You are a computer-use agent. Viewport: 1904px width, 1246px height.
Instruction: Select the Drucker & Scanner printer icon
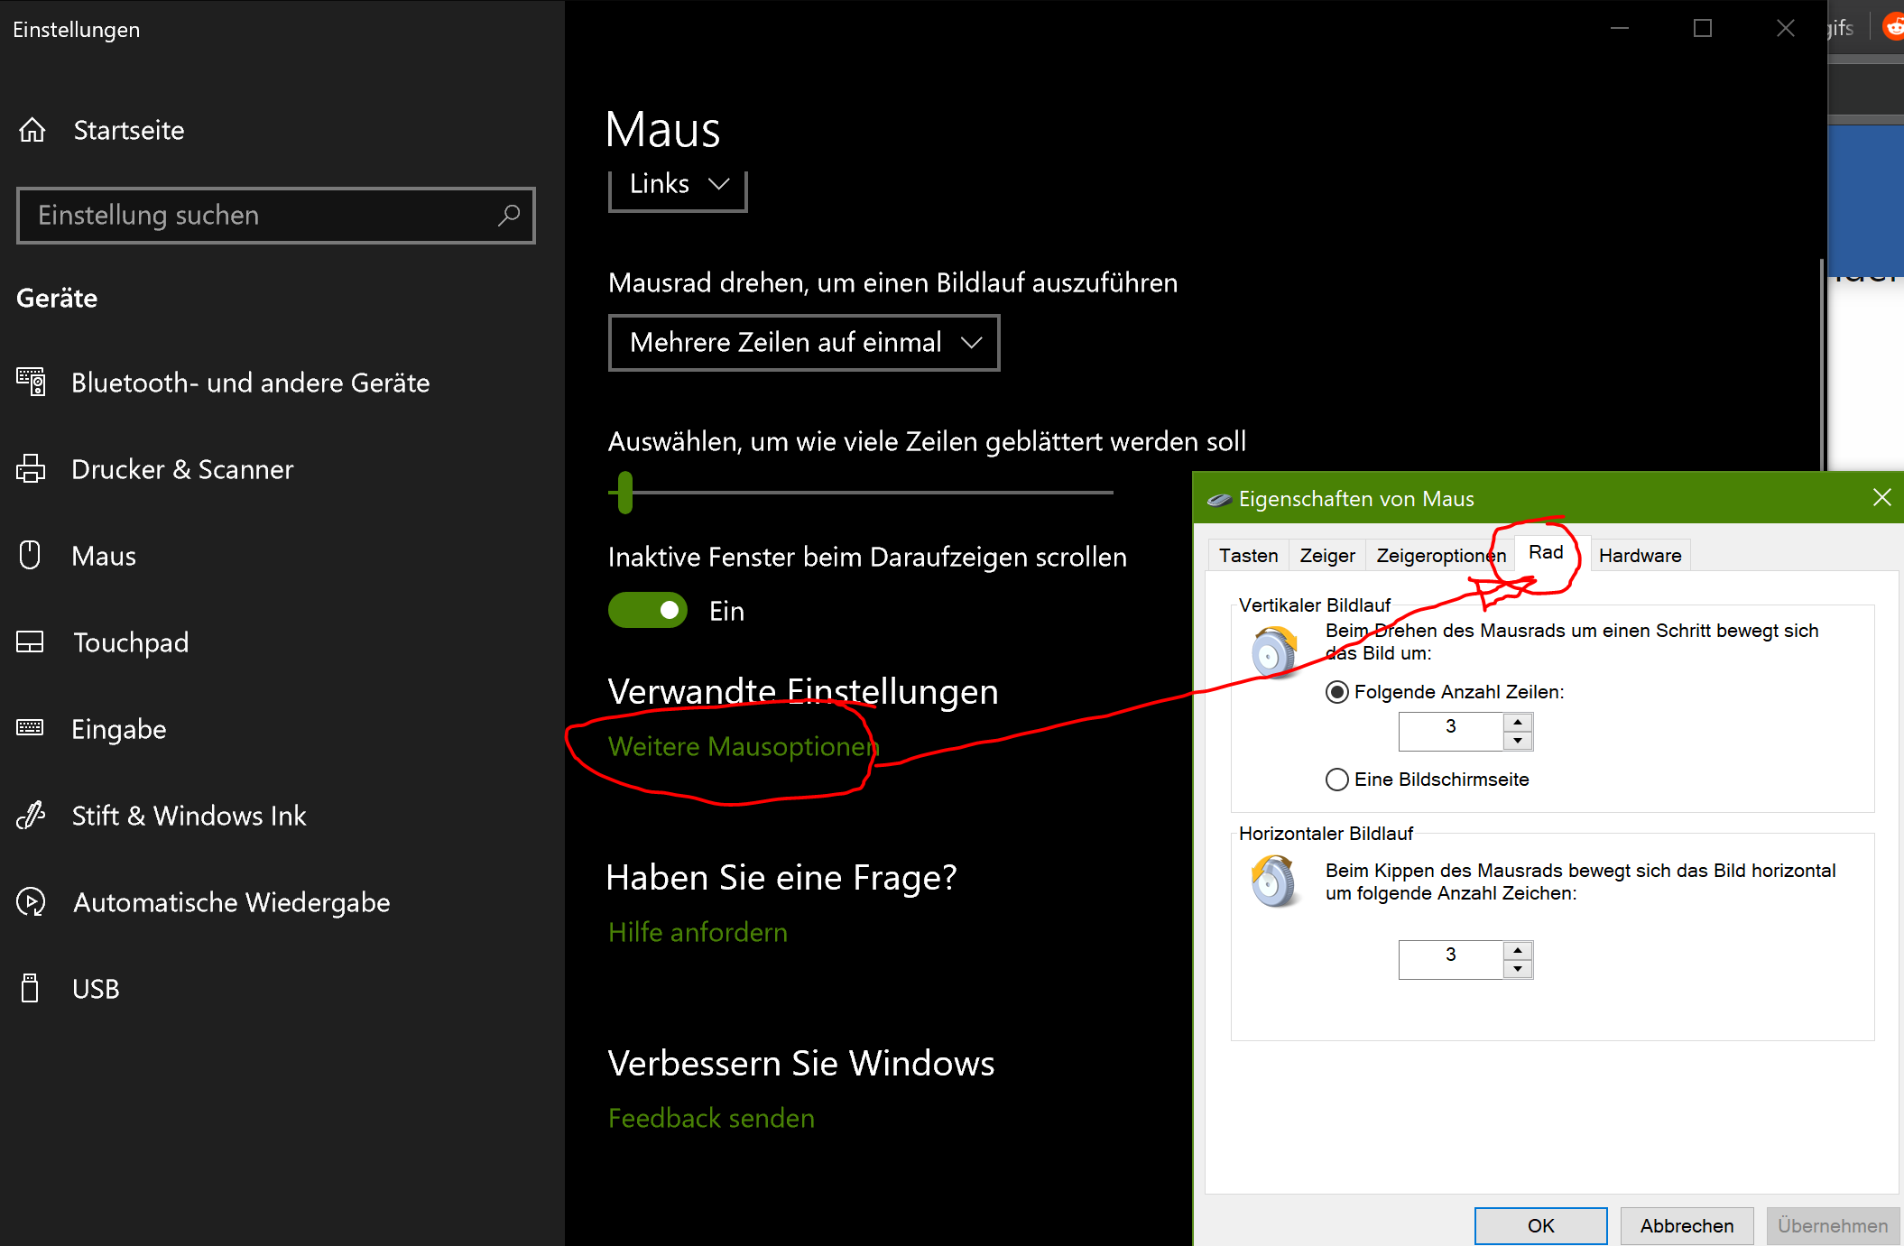(x=31, y=468)
